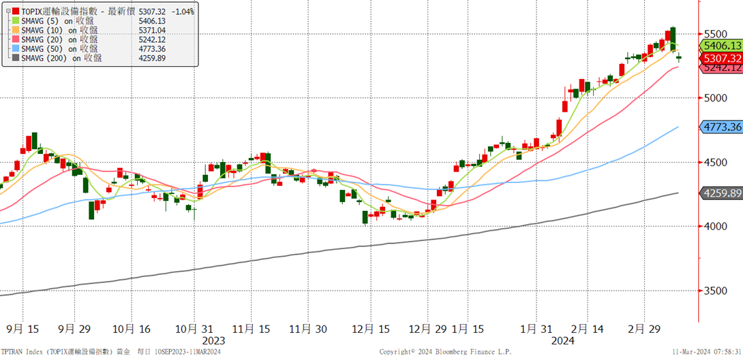The width and height of the screenshot is (743, 356).
Task: Click the 11-Mar-2024 07:58:31 timestamp
Action: 708,352
